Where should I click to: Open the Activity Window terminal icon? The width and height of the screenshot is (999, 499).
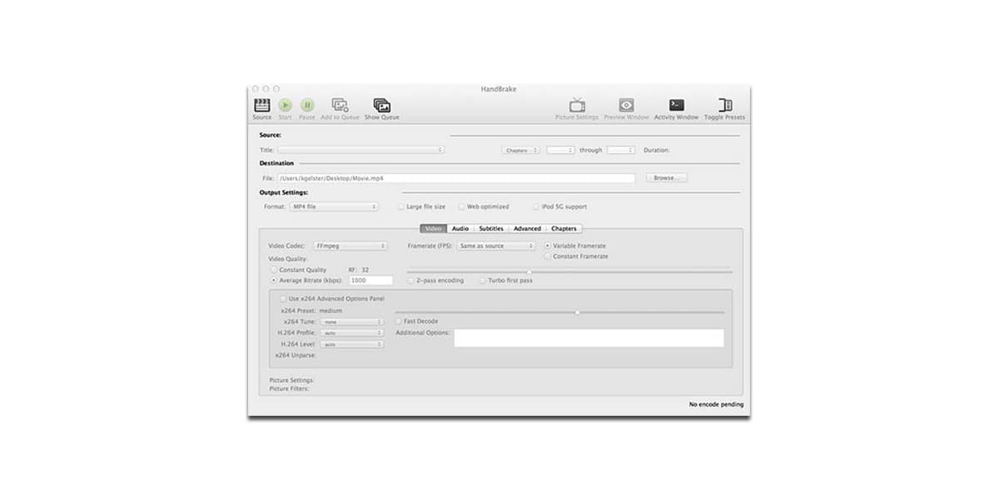676,106
